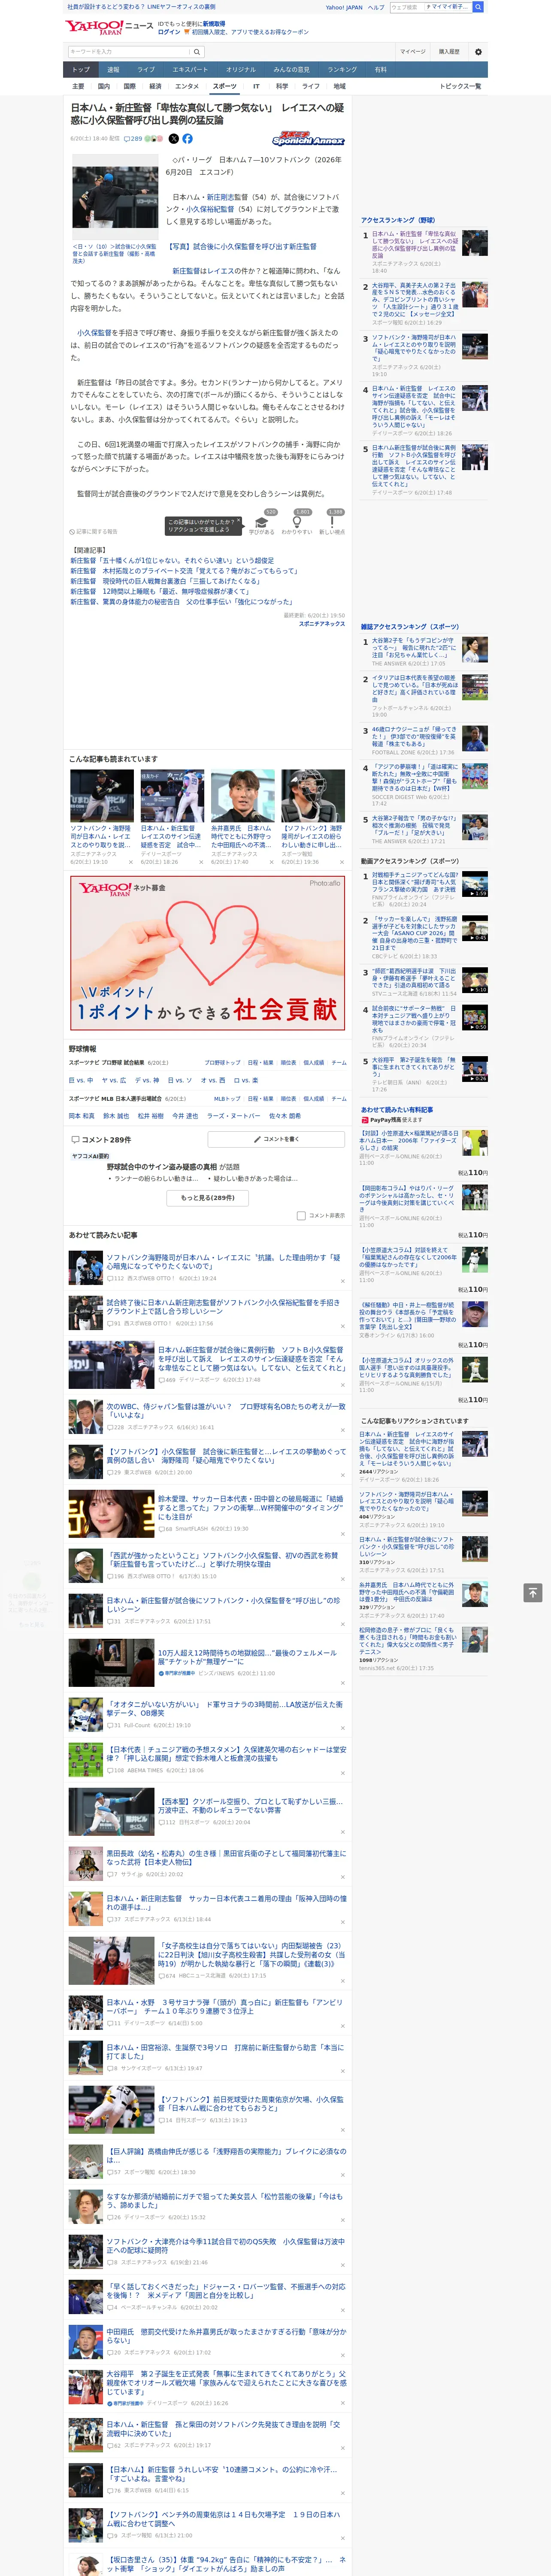The height and width of the screenshot is (2576, 551).
Task: Open the プロ野球トップ link
Action: (x=222, y=1062)
